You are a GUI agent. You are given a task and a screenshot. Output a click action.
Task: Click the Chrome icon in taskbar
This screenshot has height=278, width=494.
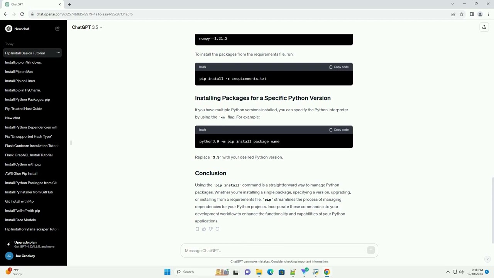click(327, 272)
